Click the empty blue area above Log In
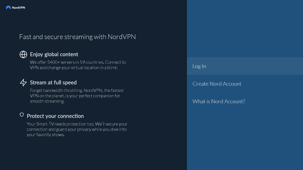The height and width of the screenshot is (170, 303). pos(245,29)
